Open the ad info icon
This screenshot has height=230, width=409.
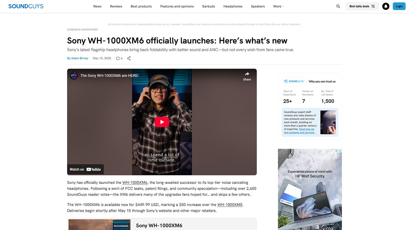coord(337,151)
